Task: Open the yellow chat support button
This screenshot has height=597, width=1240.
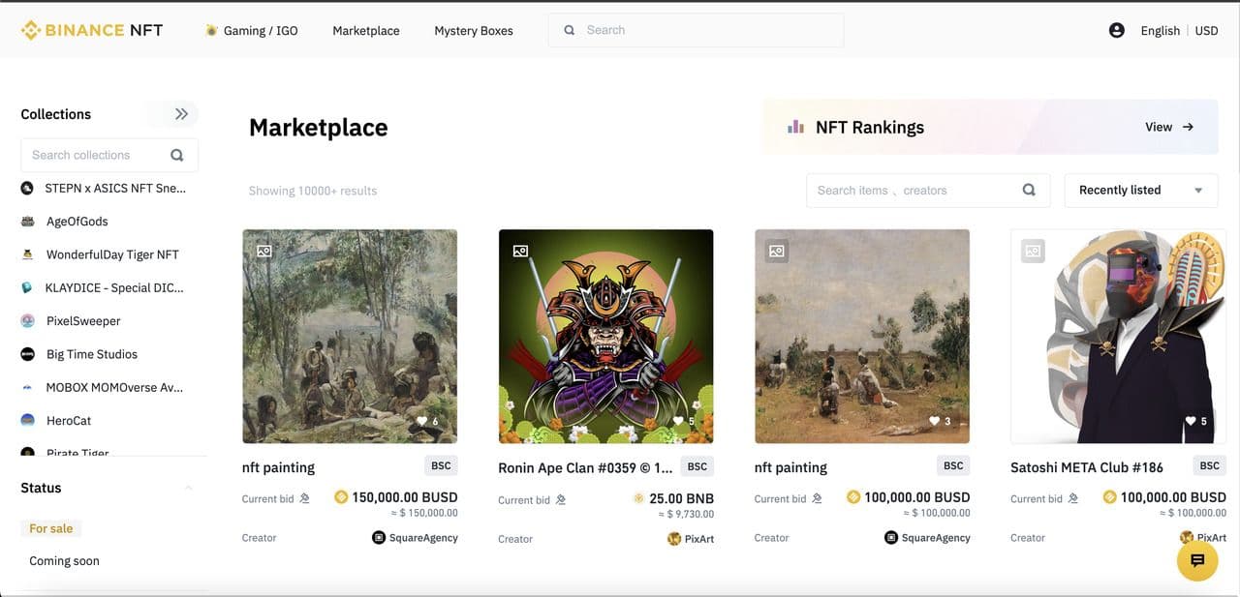Action: tap(1196, 560)
